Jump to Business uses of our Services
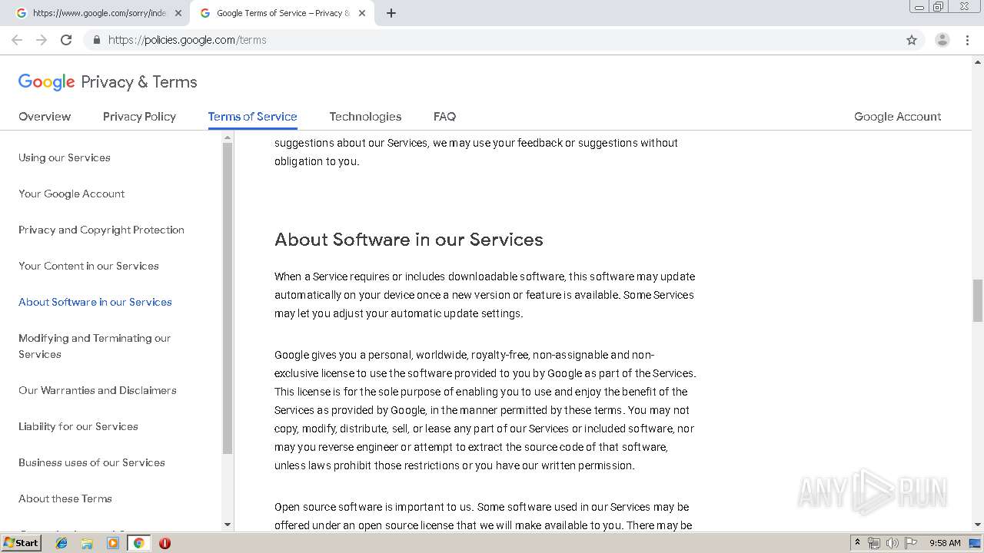984x553 pixels. (91, 462)
